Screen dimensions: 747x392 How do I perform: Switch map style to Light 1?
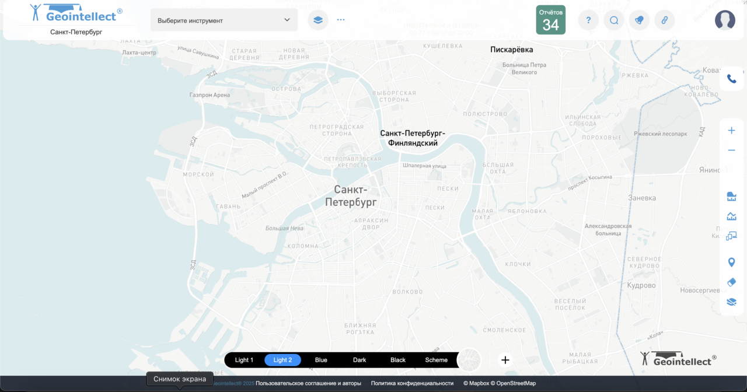[x=244, y=360]
